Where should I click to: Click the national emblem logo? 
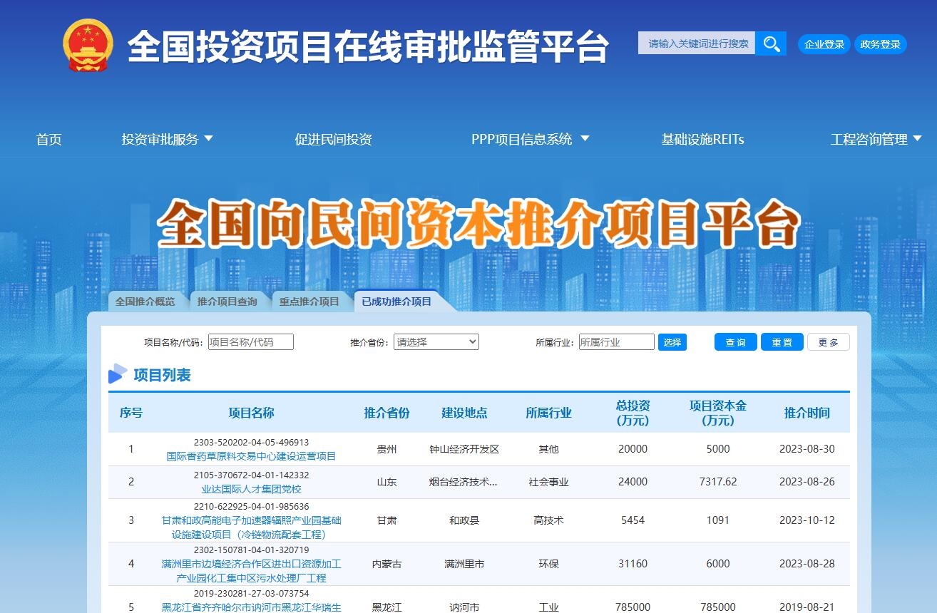[88, 43]
